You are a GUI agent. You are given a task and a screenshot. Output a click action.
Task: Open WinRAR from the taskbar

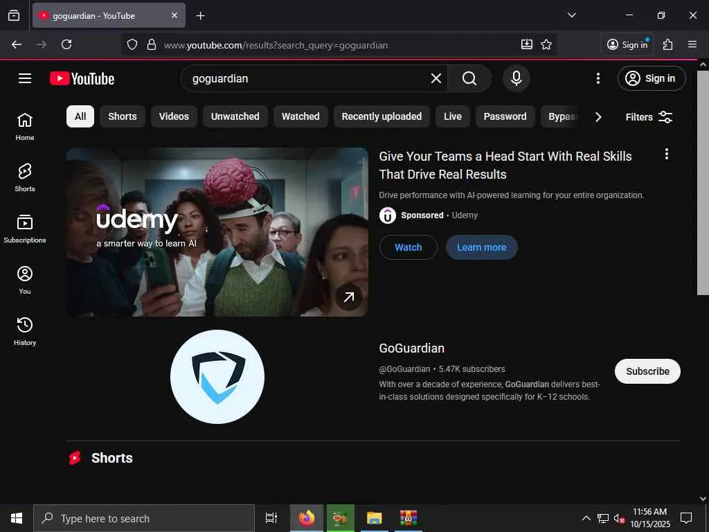click(x=409, y=518)
